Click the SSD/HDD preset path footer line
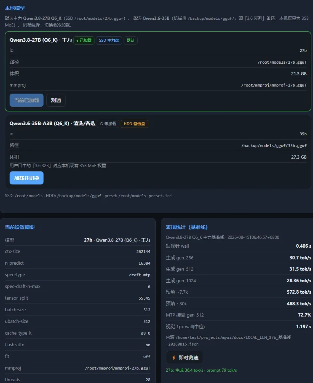Screen dimensions: 313x383 coord(88,196)
